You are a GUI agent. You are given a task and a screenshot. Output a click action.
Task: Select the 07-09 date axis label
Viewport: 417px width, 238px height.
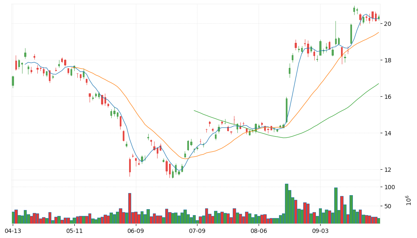[197, 231]
